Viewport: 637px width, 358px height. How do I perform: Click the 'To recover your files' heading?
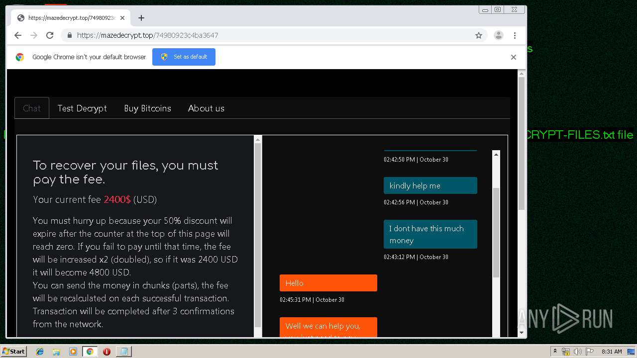click(x=125, y=172)
